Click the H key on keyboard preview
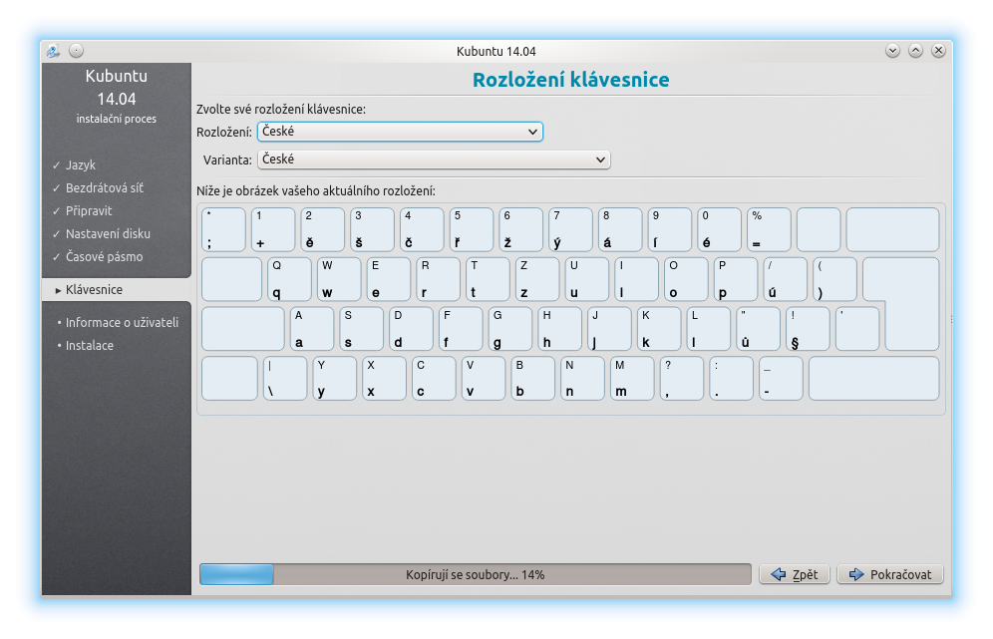993x639 pixels. click(560, 329)
